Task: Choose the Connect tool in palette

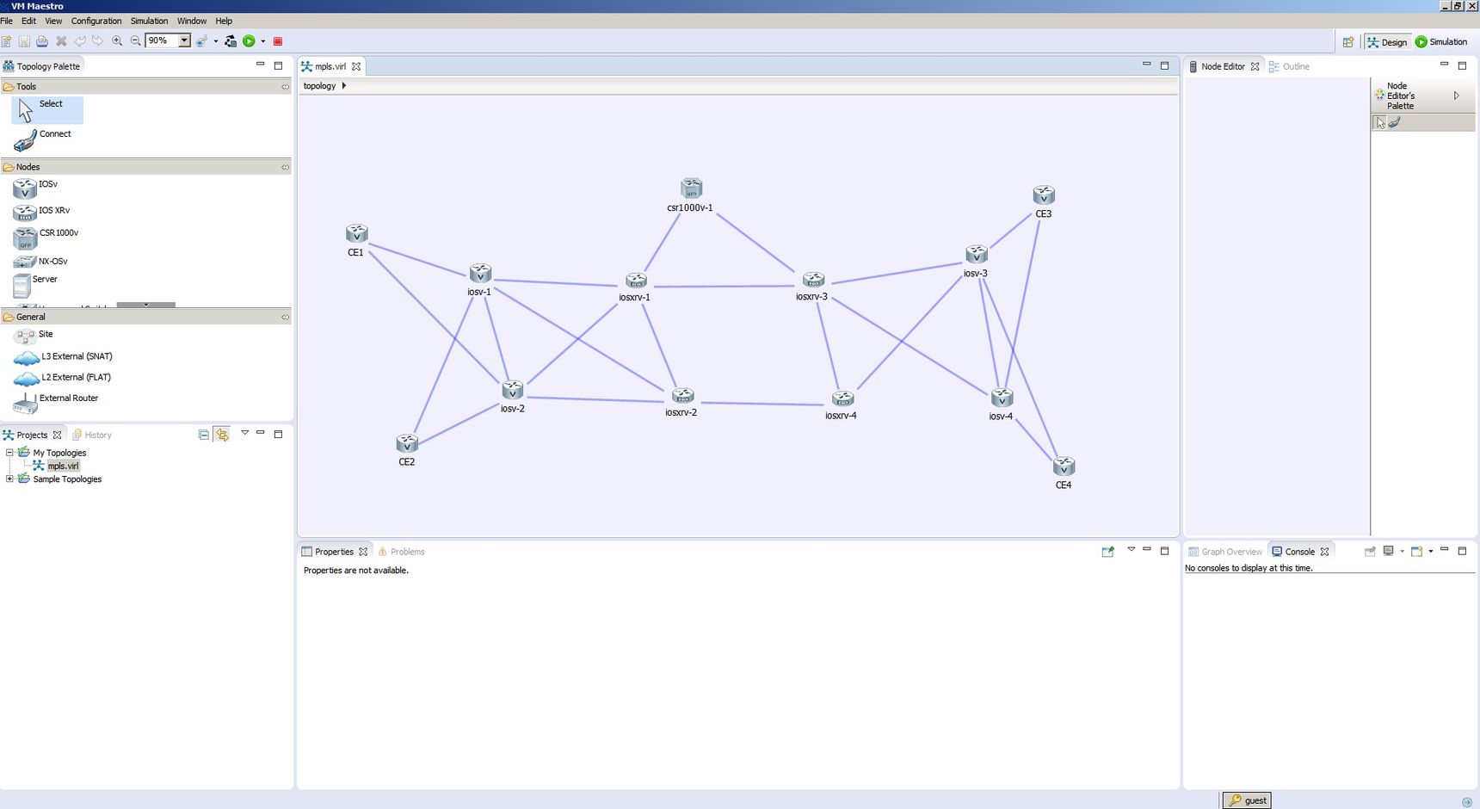Action: tap(43, 139)
